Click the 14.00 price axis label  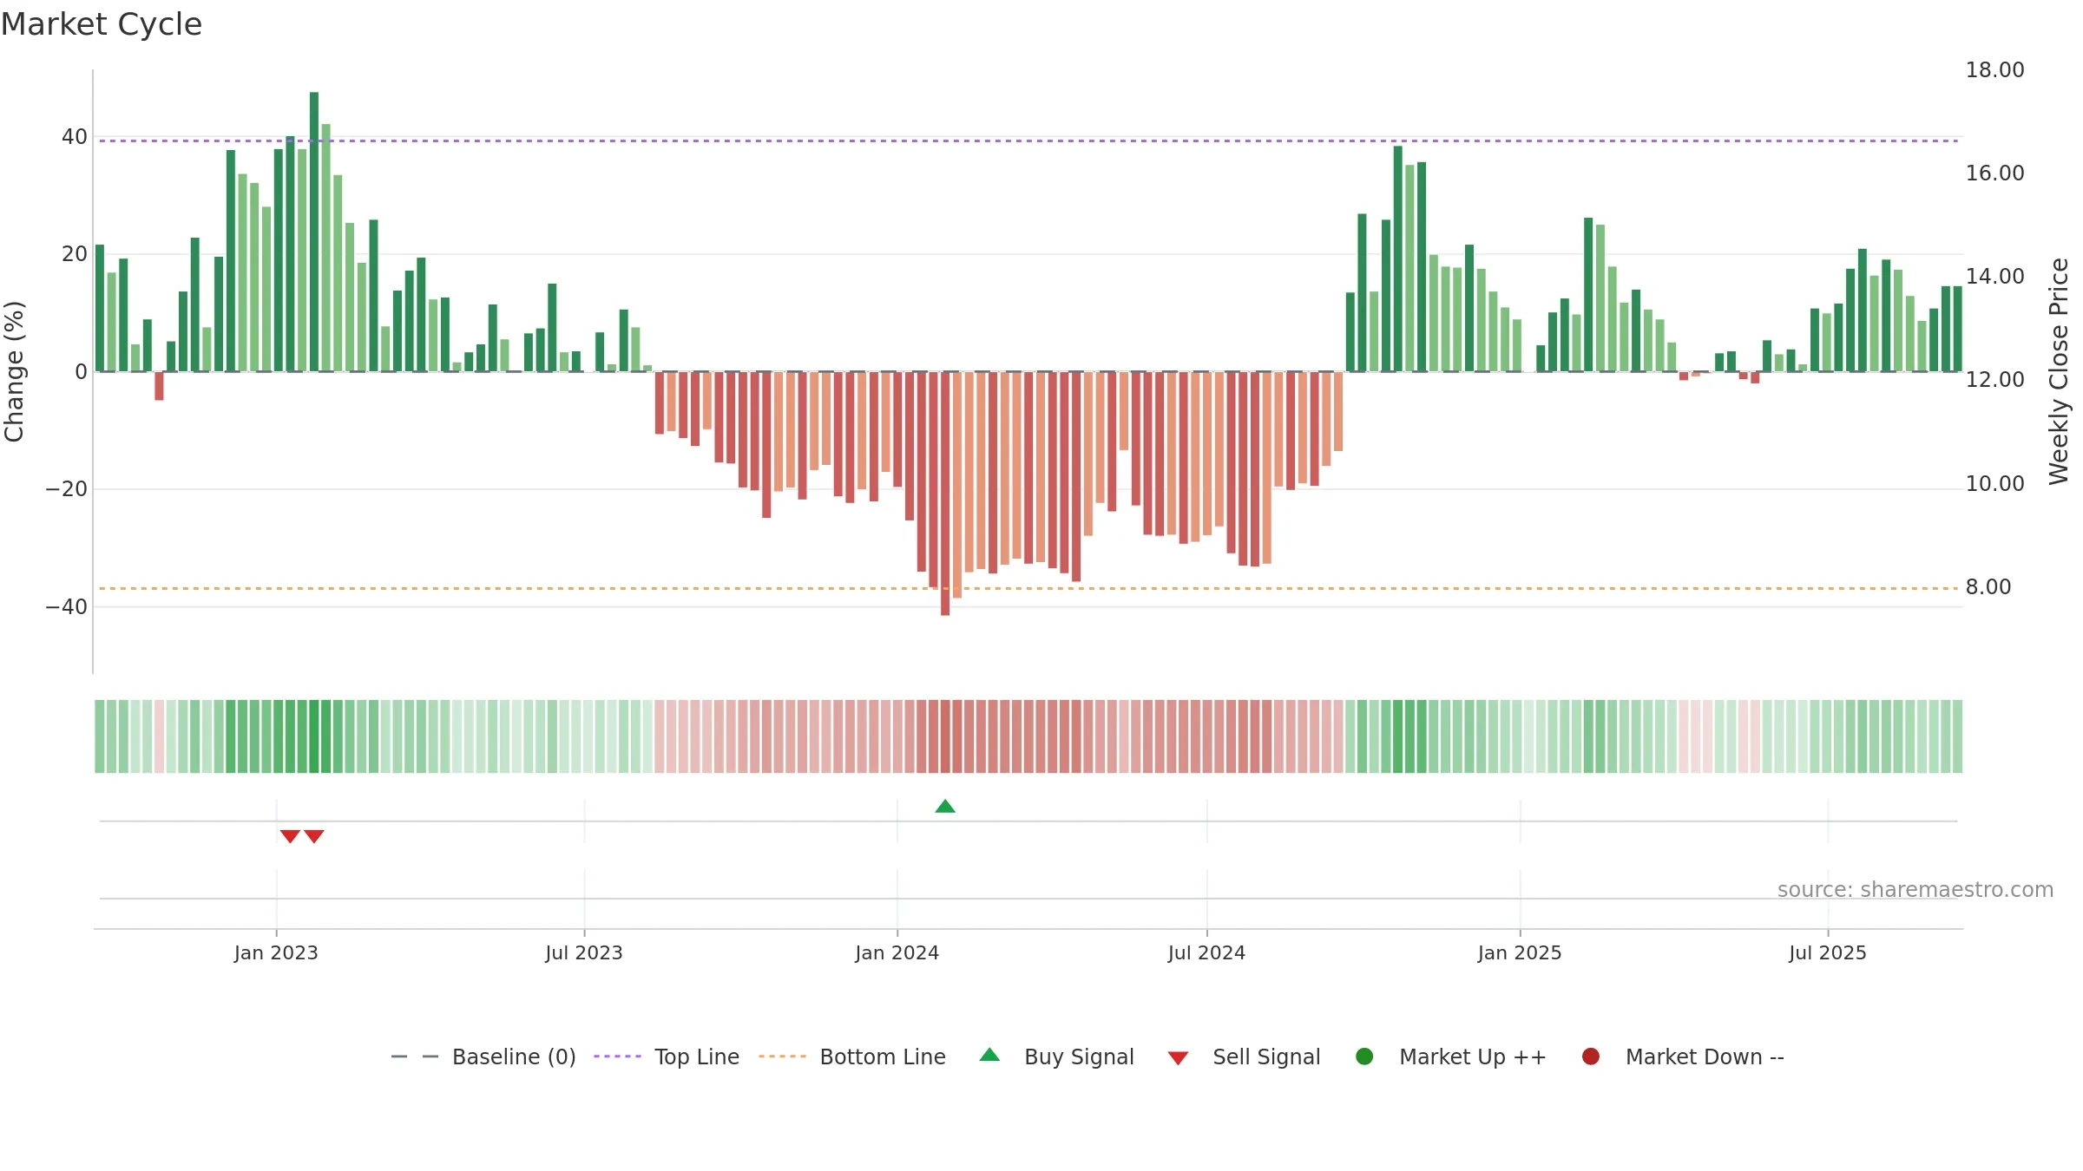click(x=1994, y=277)
